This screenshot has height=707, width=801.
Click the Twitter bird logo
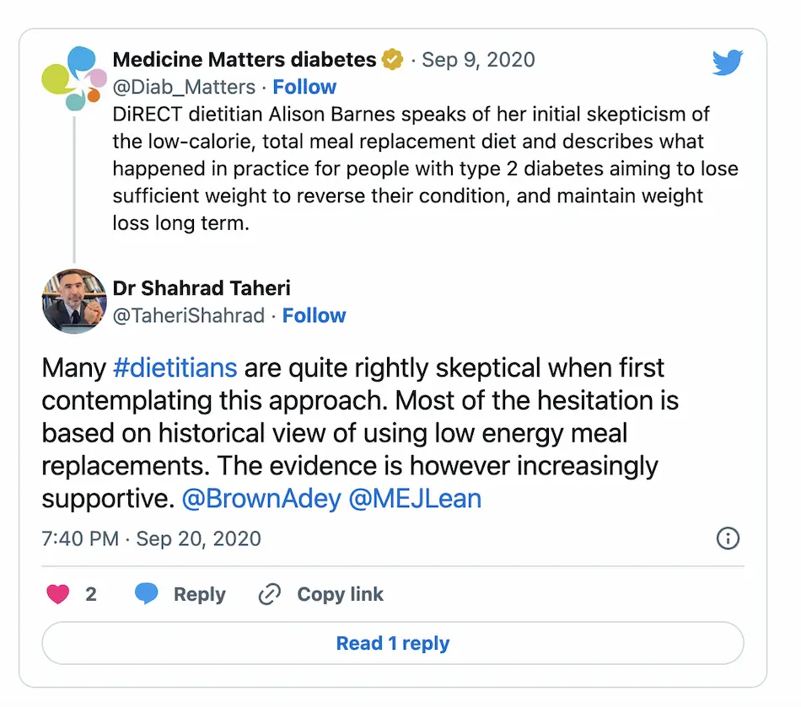(x=728, y=62)
